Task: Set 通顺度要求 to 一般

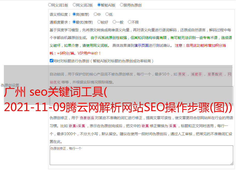Action: pos(114,22)
